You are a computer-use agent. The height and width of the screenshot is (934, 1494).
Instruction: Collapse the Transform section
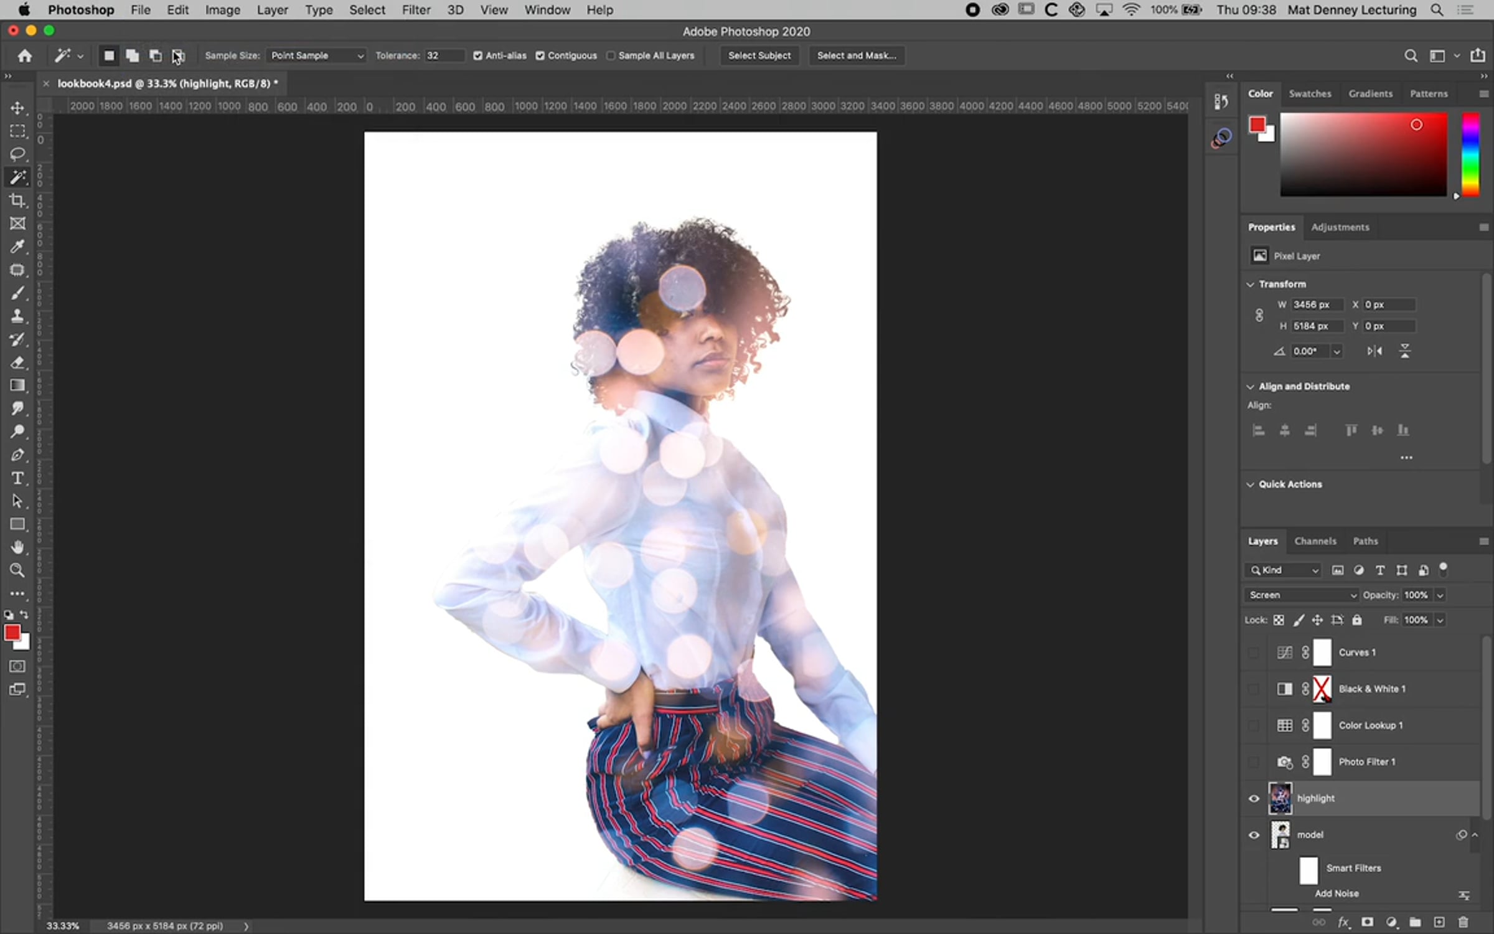(1250, 284)
